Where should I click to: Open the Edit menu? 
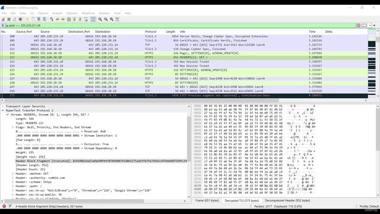click(13, 13)
